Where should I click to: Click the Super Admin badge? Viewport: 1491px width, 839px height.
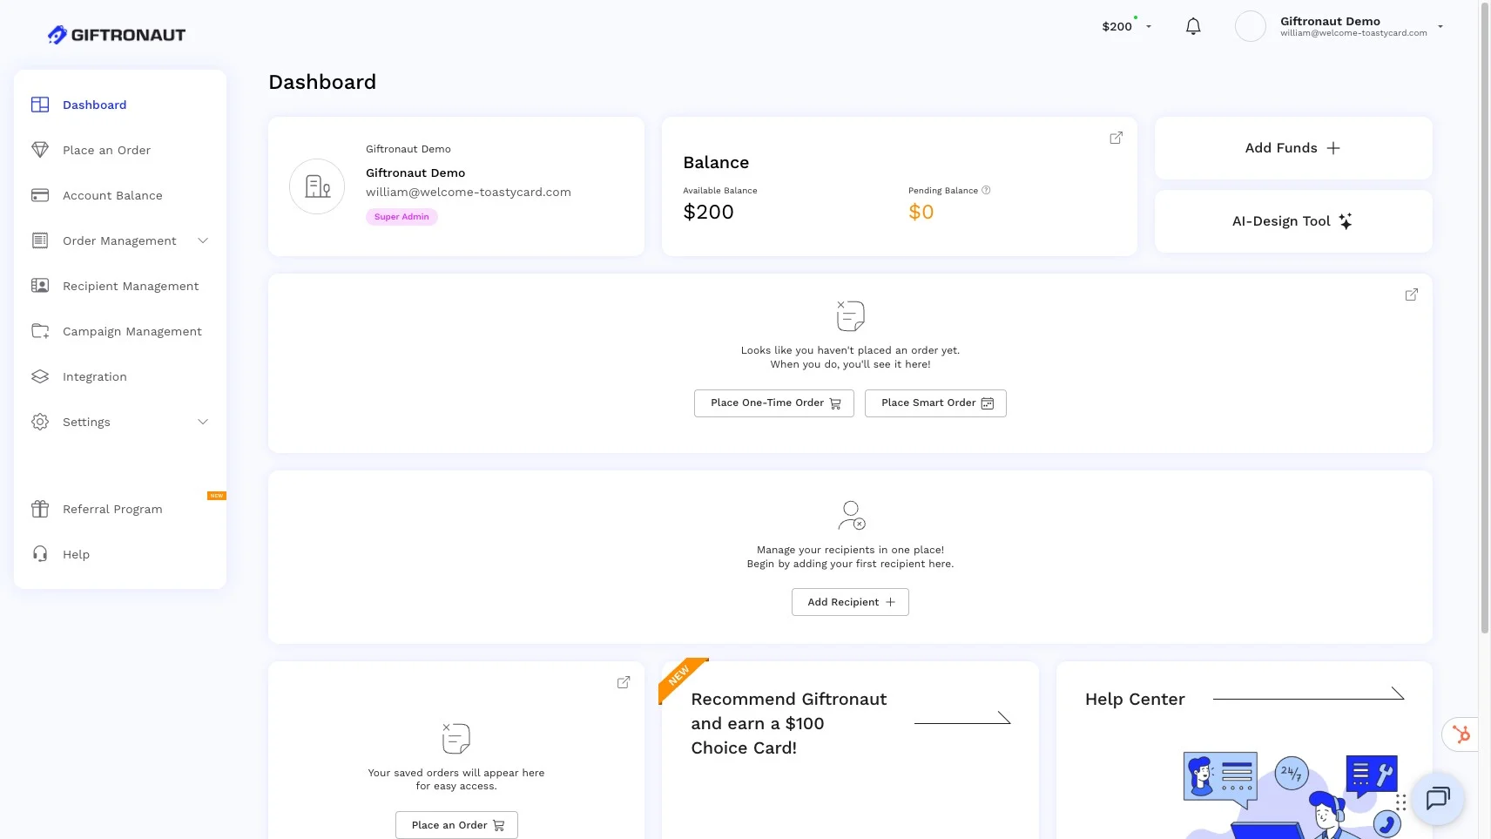coord(401,217)
